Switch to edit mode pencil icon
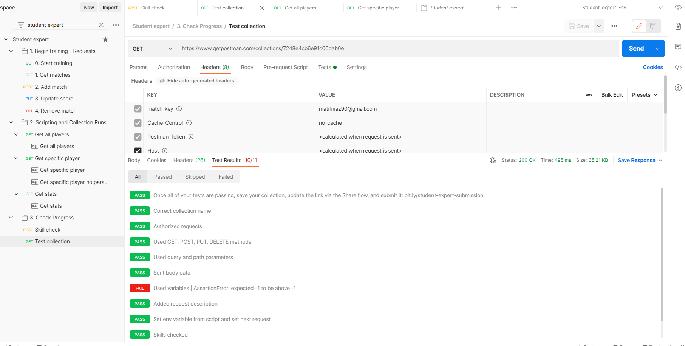 click(639, 26)
